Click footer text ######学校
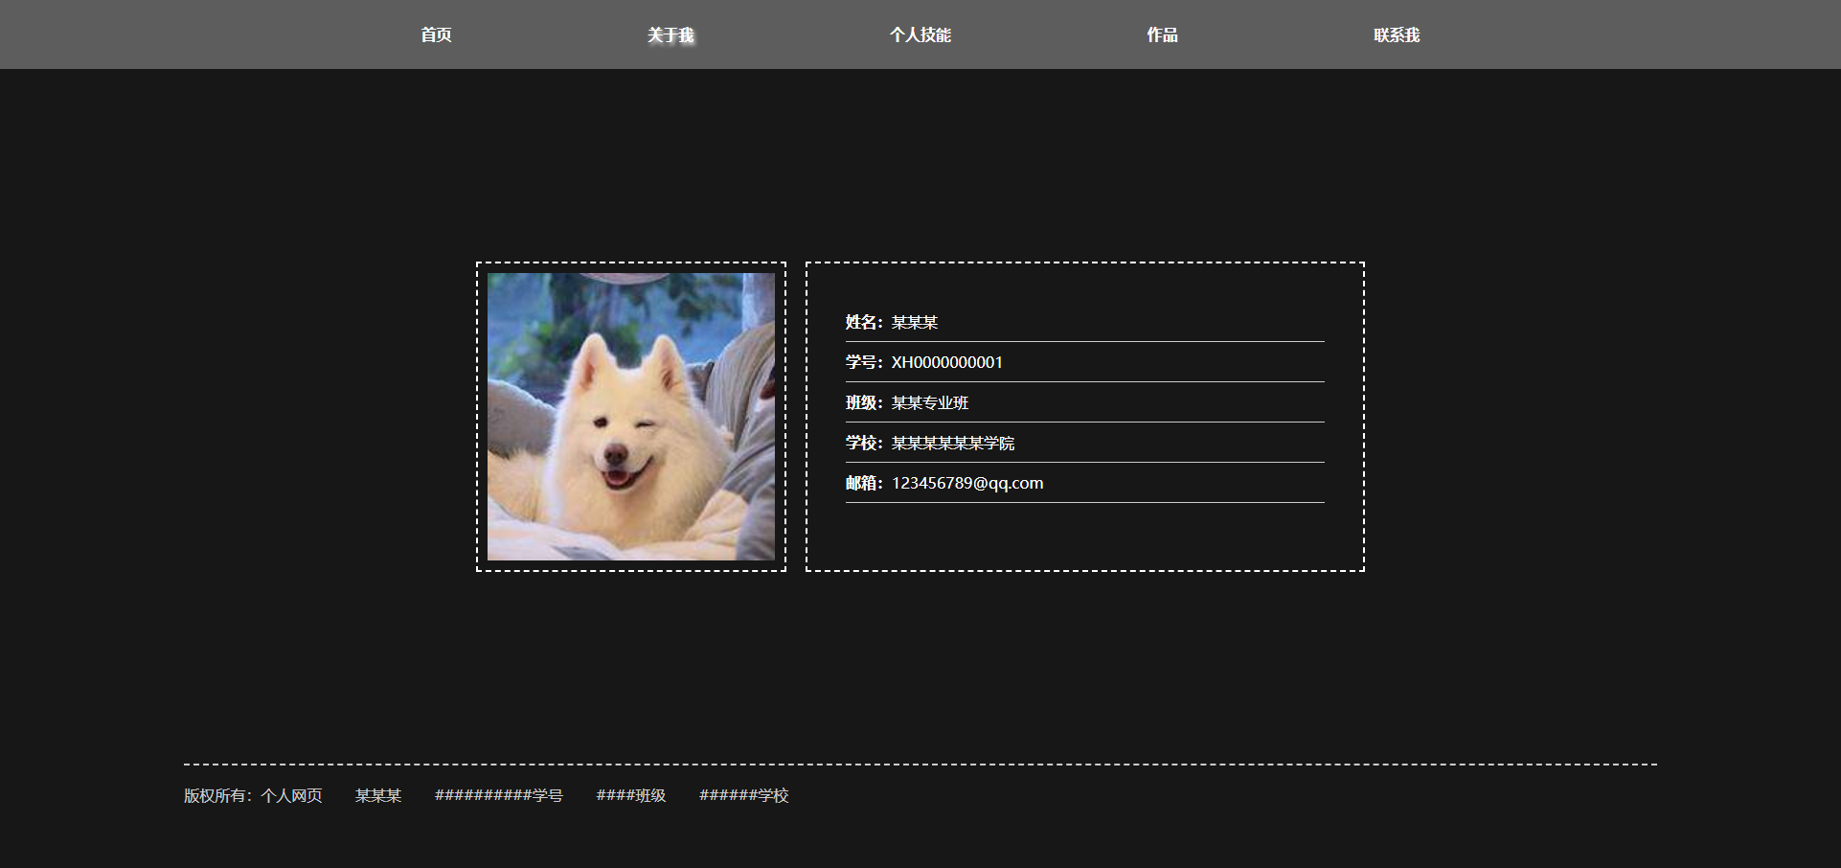Image resolution: width=1841 pixels, height=868 pixels. point(744,795)
